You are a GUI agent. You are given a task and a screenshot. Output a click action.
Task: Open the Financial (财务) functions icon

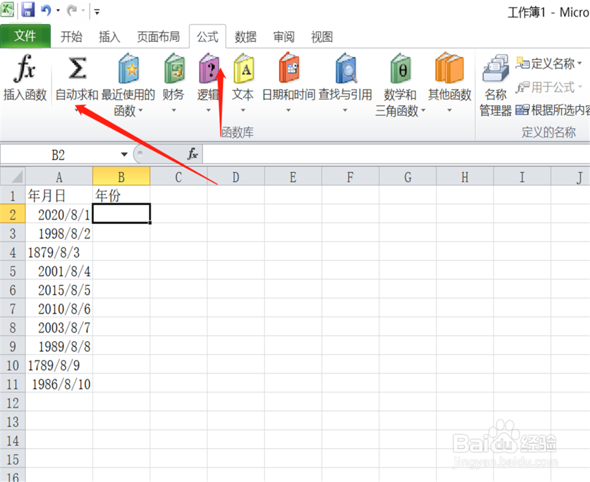174,68
